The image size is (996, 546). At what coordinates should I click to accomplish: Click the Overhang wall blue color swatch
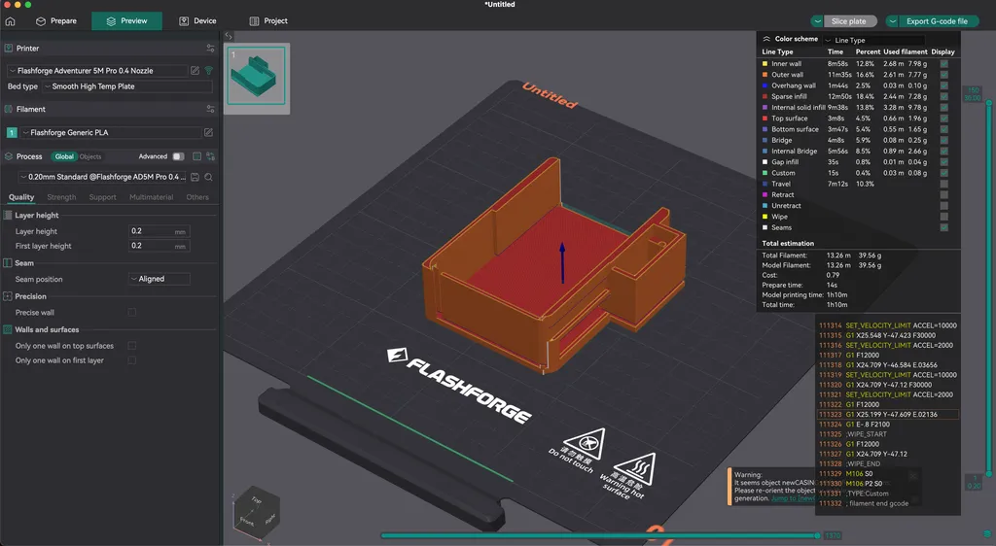[x=765, y=85]
